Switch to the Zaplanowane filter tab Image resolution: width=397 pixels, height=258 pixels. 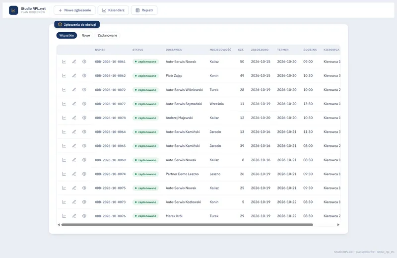pos(107,35)
